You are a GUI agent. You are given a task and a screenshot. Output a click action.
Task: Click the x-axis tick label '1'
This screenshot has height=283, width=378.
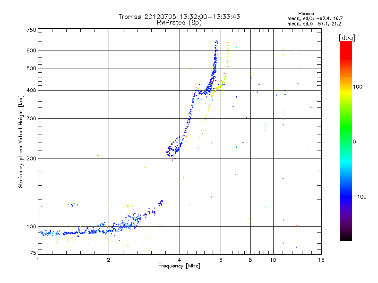[38, 260]
